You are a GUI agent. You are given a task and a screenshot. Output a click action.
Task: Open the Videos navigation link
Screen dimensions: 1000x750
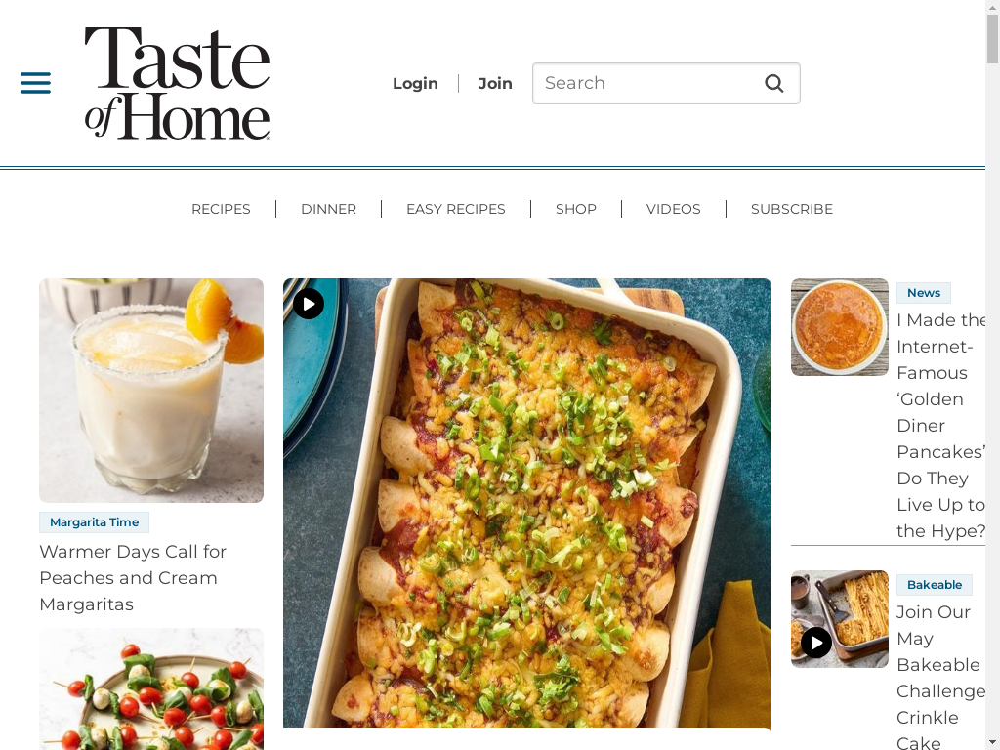point(674,209)
